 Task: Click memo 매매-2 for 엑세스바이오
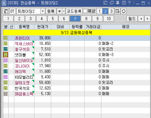click(108, 44)
